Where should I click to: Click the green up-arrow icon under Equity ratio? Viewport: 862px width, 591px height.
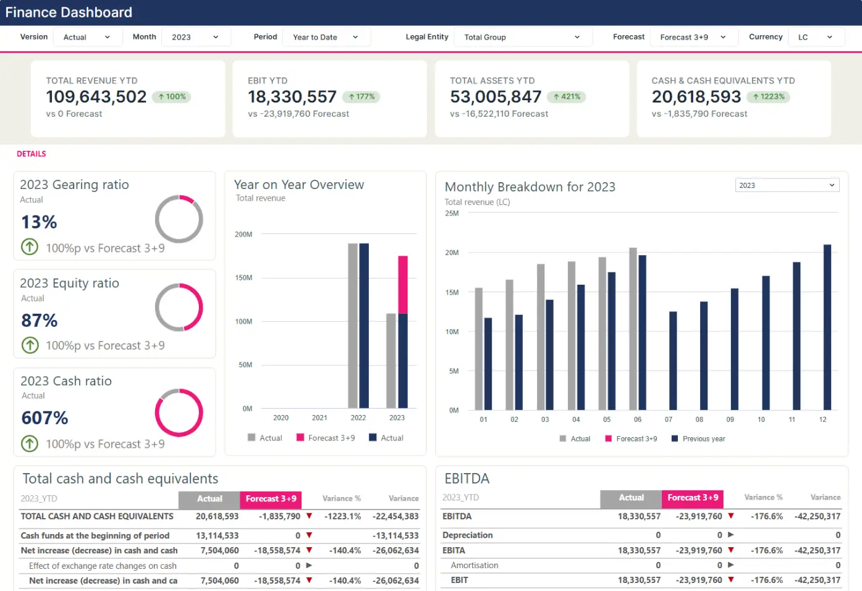pyautogui.click(x=30, y=345)
